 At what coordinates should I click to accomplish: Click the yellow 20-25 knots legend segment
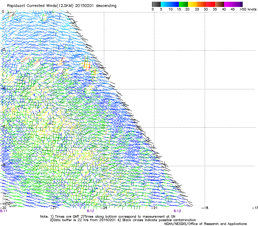click(192, 4)
